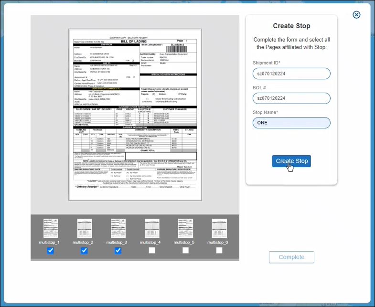Close the Create Stop dialog
Screen dimensions: 375x307
pyautogui.click(x=356, y=15)
